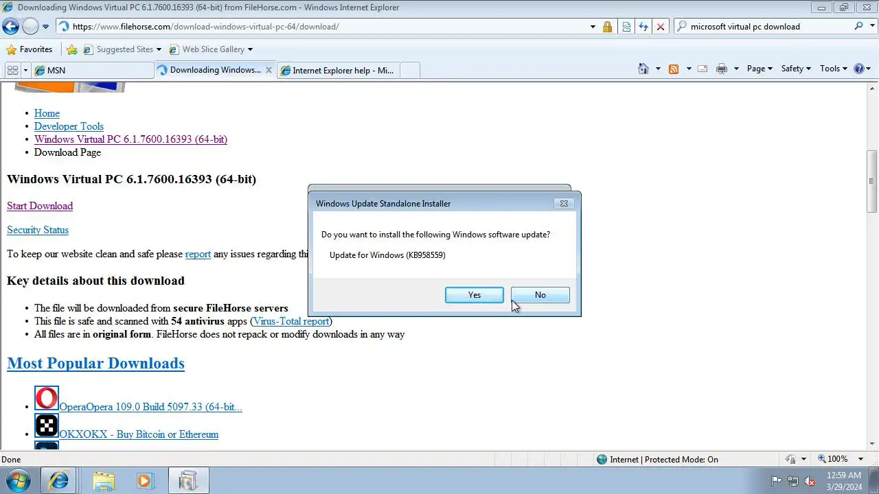Click the security lock icon
This screenshot has height=494, width=879.
[607, 27]
